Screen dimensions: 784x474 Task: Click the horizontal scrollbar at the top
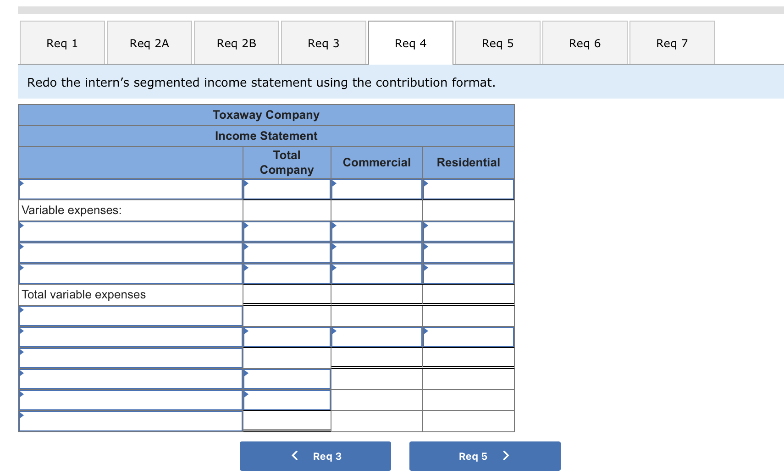[x=392, y=7]
